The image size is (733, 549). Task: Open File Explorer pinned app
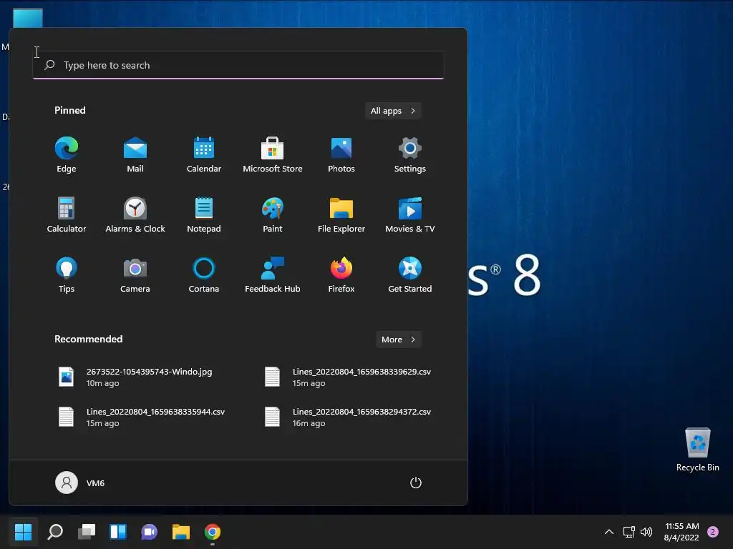[x=341, y=214]
